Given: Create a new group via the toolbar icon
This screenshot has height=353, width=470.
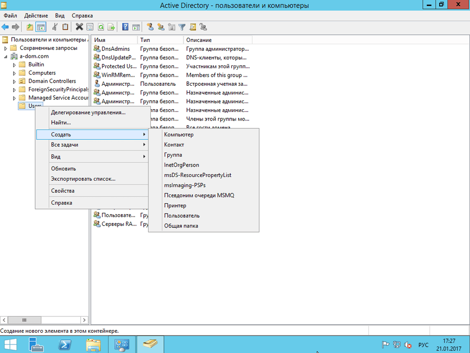Looking at the screenshot, I should click(161, 27).
